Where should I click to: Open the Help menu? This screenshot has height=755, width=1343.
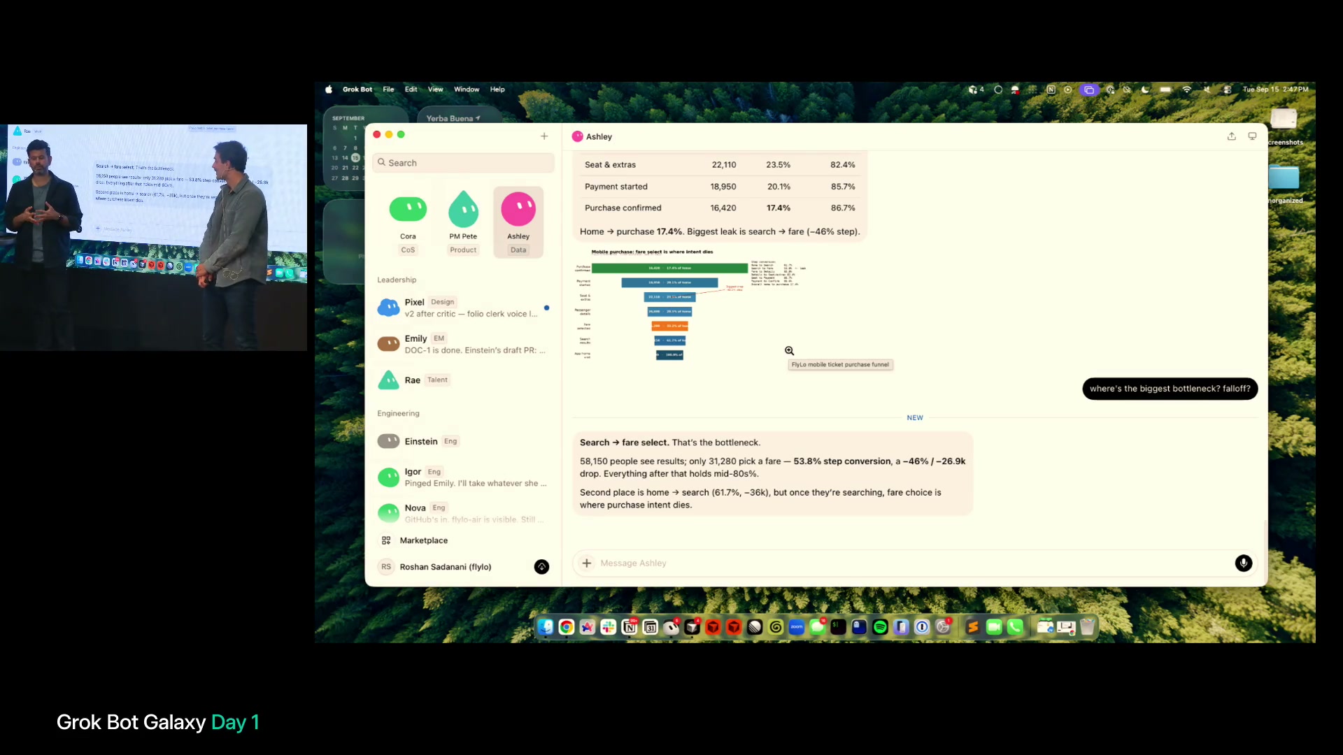point(497,89)
